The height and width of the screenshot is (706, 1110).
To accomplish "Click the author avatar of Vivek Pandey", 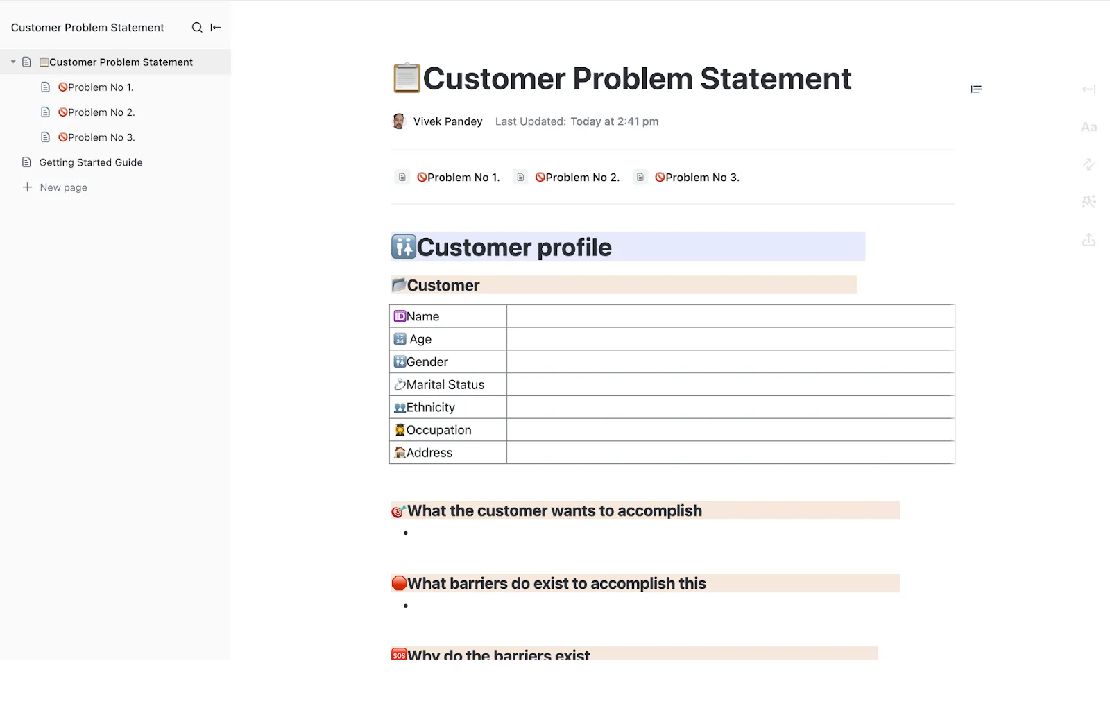I will tap(399, 121).
